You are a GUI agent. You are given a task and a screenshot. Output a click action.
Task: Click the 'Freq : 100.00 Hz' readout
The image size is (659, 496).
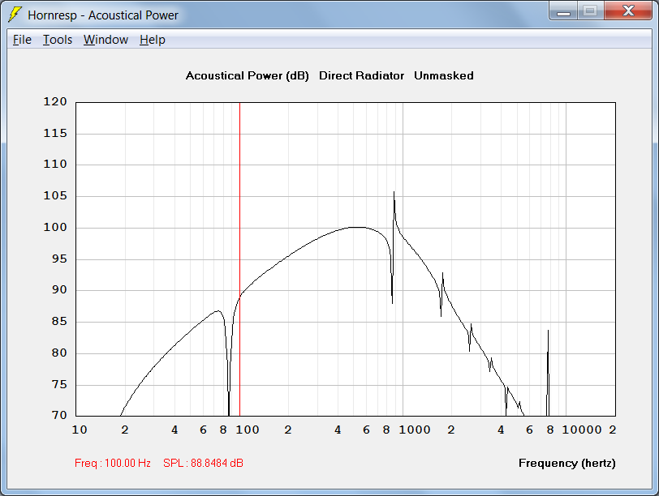pyautogui.click(x=113, y=463)
